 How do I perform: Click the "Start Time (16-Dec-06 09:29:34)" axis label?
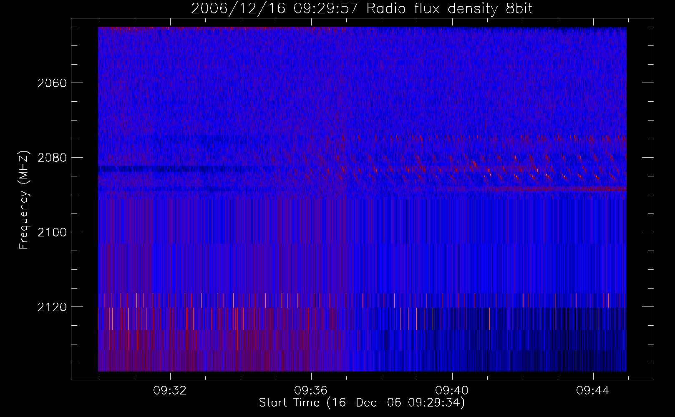click(362, 403)
